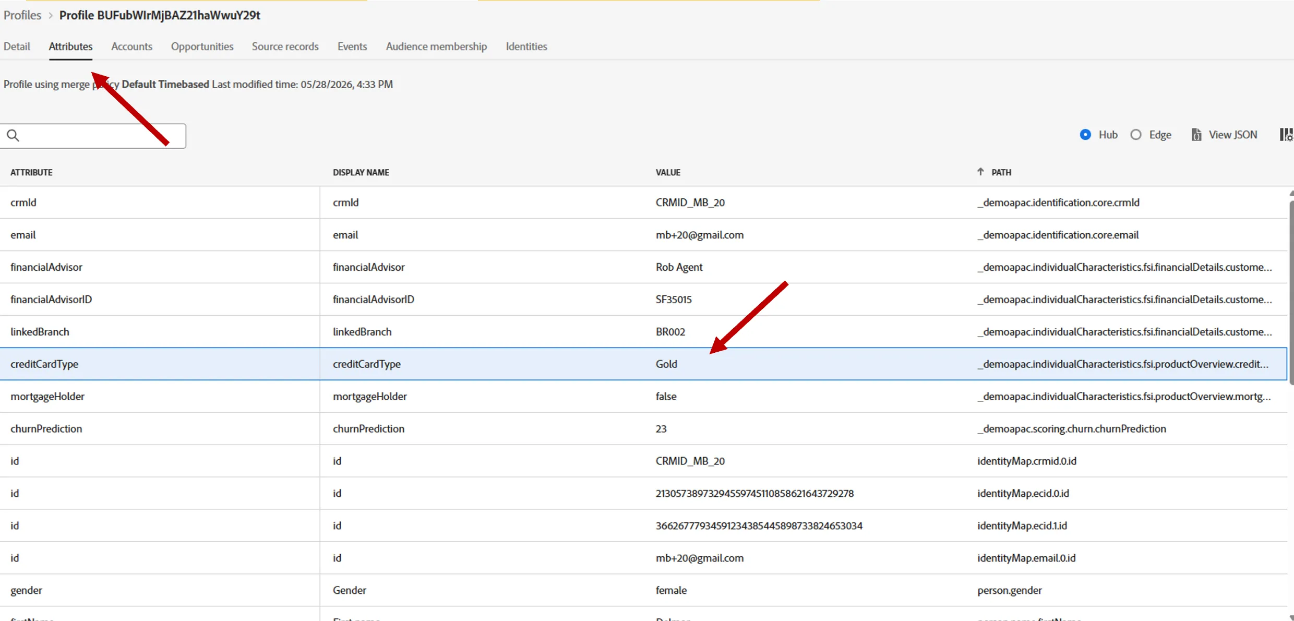Switch to the Accounts tab
The height and width of the screenshot is (621, 1294).
click(x=131, y=46)
